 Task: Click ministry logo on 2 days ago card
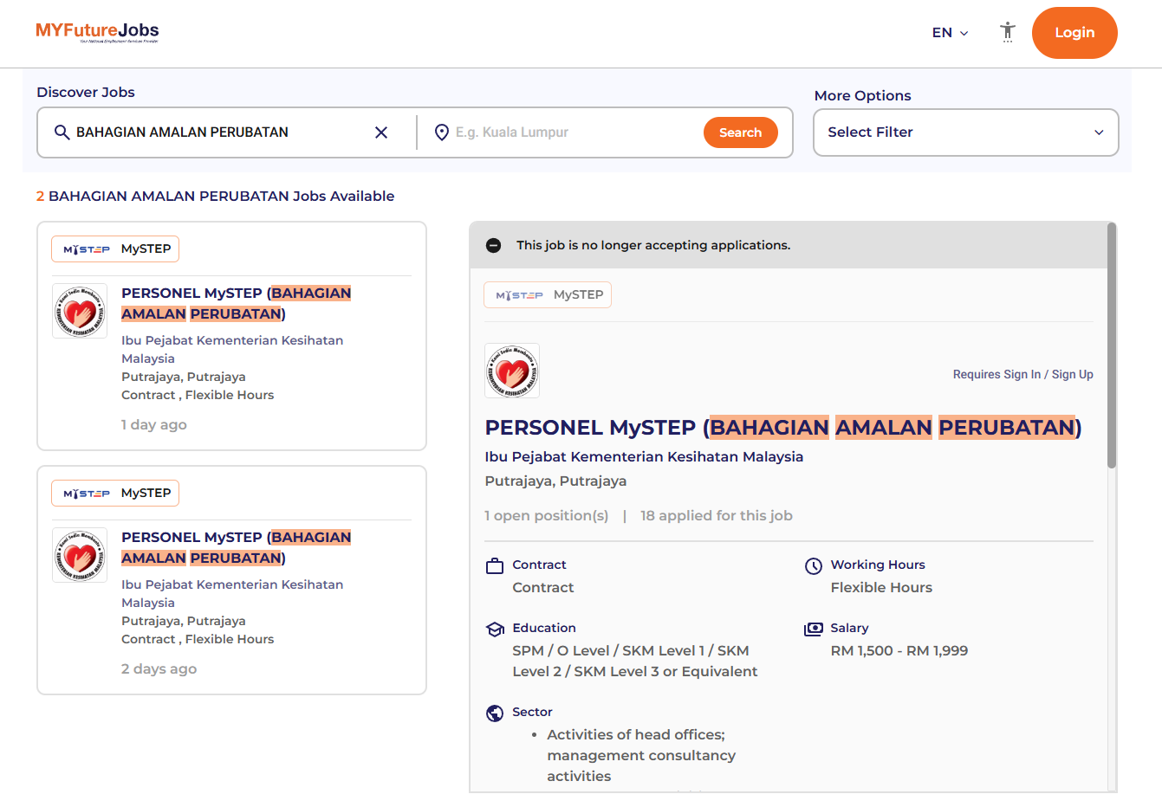(80, 555)
